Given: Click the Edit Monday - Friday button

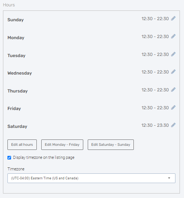Looking at the screenshot, I should 62,145.
